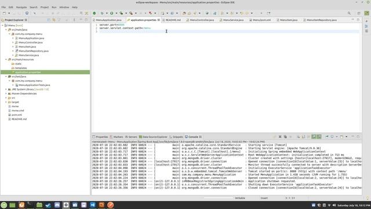Open the Navigate menu
Image resolution: width=371 pixels, height=209 pixels.
coord(21,8)
